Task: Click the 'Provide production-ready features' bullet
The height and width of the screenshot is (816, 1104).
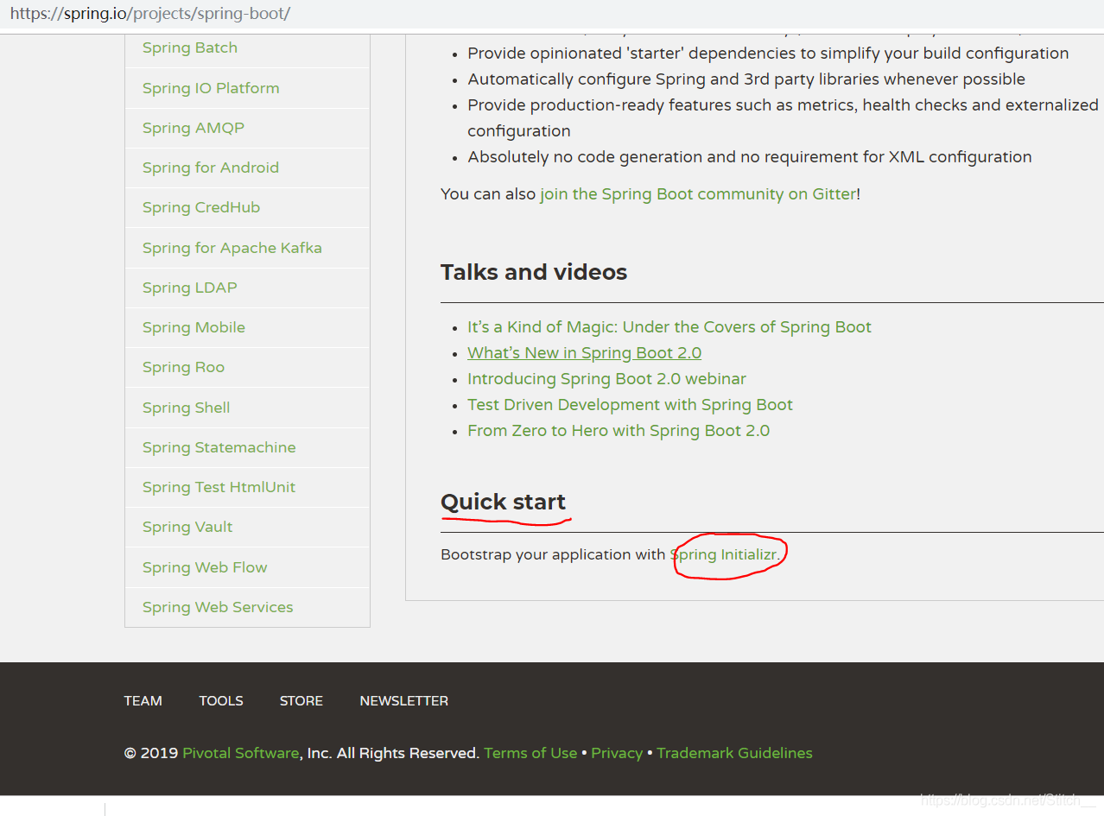Action: [x=783, y=118]
